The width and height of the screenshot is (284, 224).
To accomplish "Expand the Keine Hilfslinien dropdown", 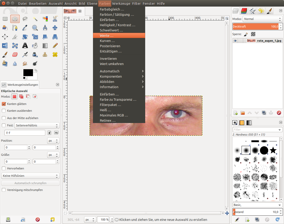I will [30, 176].
